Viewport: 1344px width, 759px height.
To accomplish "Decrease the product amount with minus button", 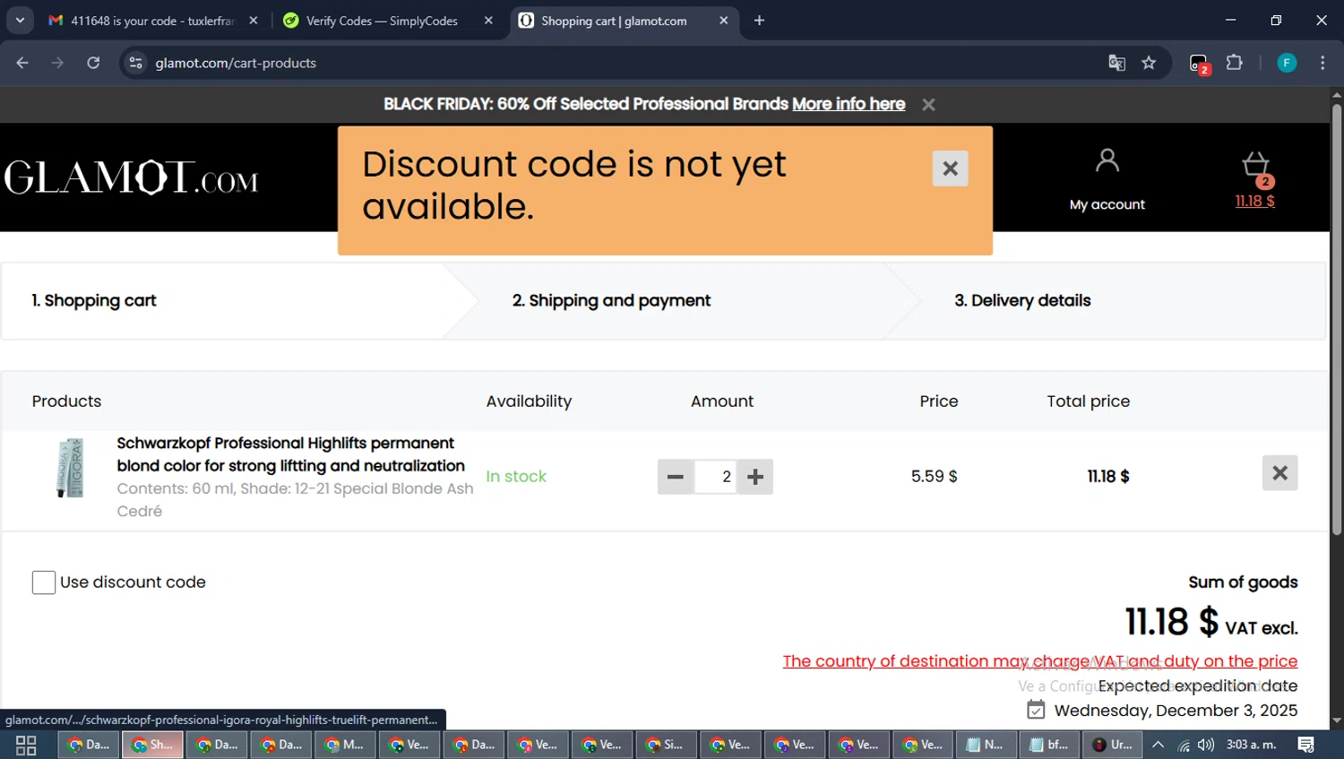I will pyautogui.click(x=676, y=477).
